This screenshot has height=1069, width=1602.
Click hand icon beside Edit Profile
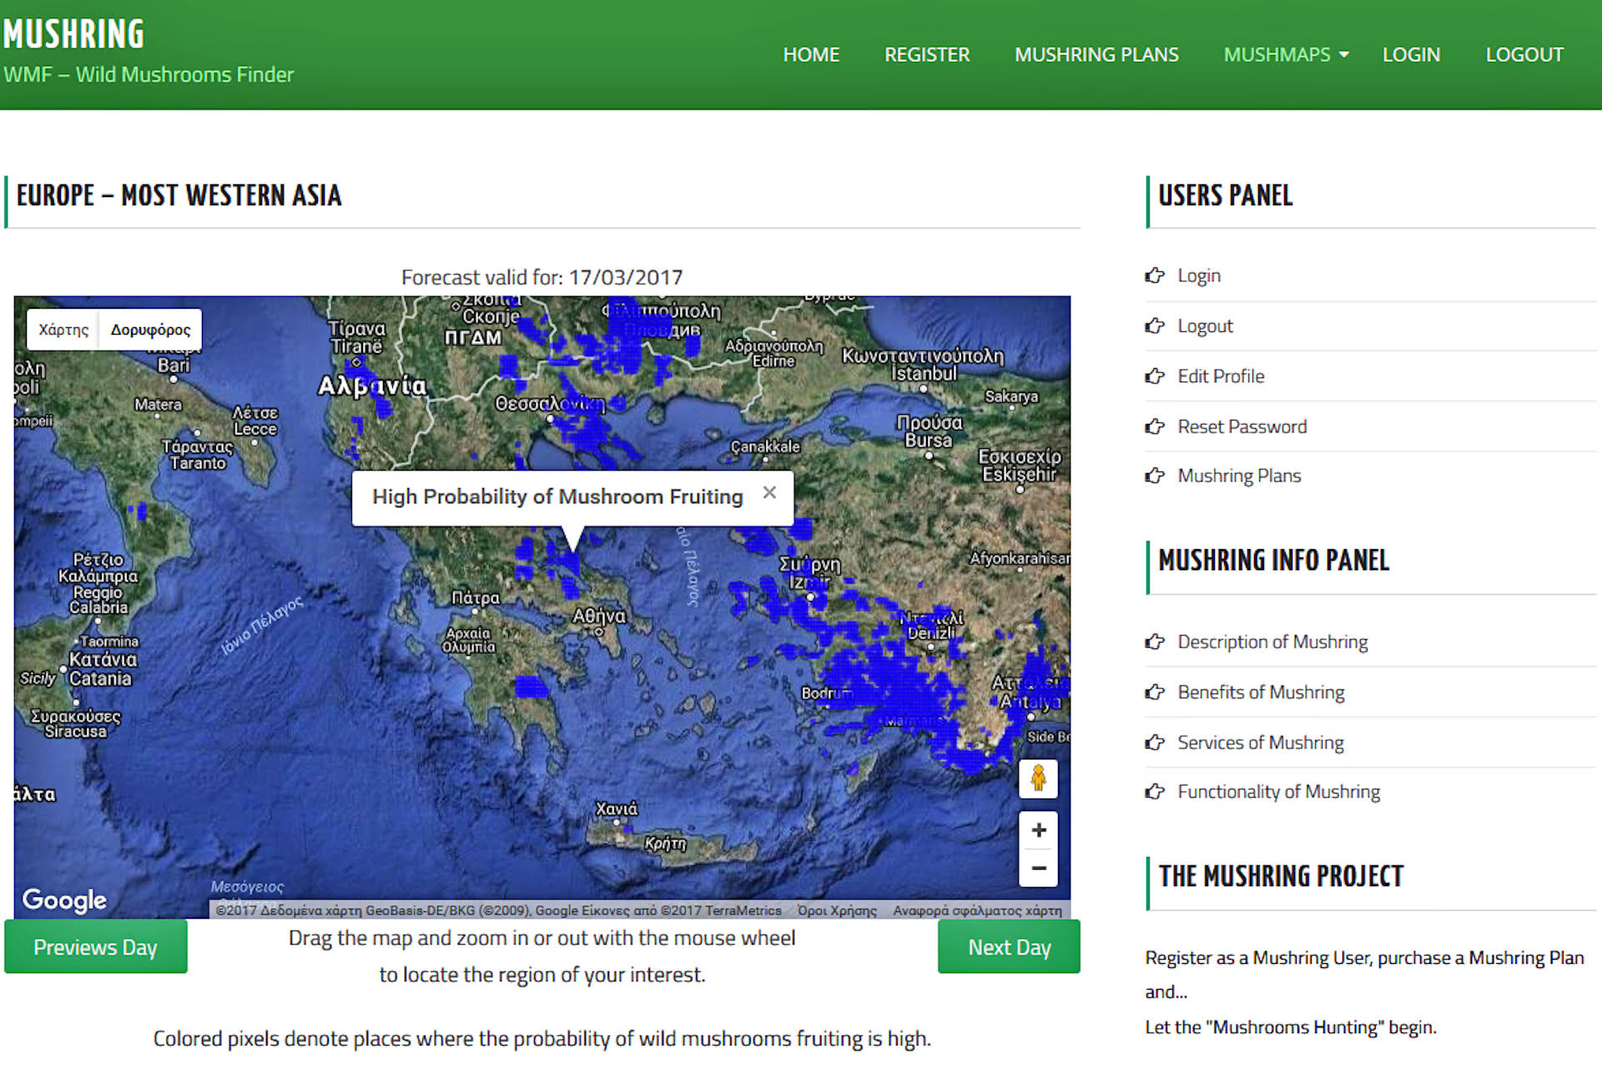point(1155,376)
